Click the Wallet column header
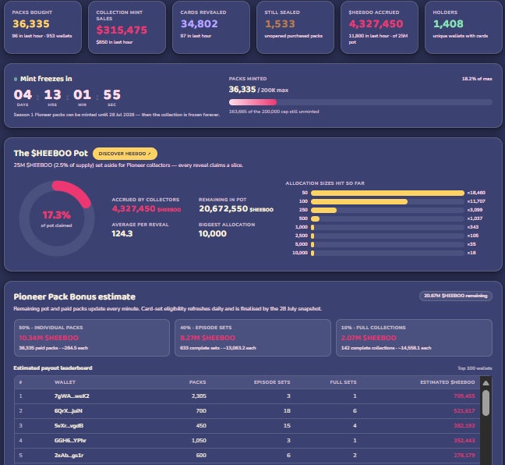Screen dimensions: 505x465 (x=65, y=382)
